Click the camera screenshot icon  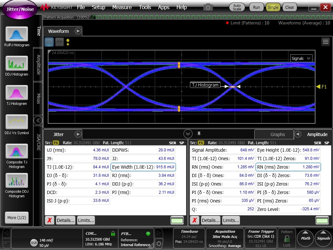coord(208,7)
